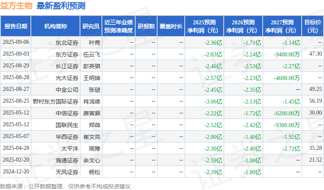Select the 2025预测净利润 column header
The height and width of the screenshot is (190, 324).
pyautogui.click(x=204, y=26)
